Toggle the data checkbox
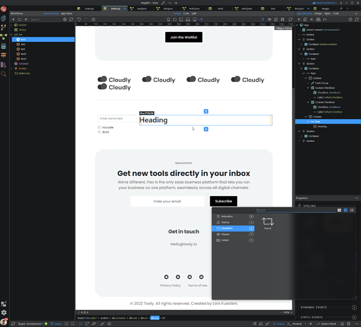This screenshot has height=327, width=361. (x=99, y=132)
